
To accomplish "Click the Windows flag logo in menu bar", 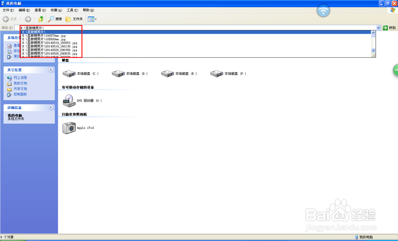I will [x=393, y=10].
